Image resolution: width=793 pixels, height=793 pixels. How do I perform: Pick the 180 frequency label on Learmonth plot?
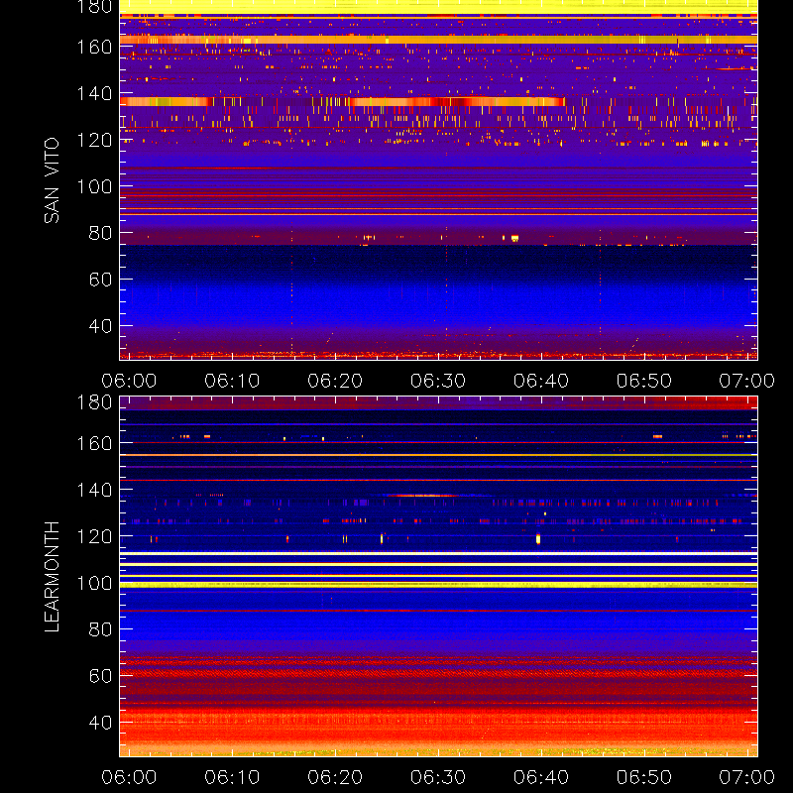click(x=94, y=402)
